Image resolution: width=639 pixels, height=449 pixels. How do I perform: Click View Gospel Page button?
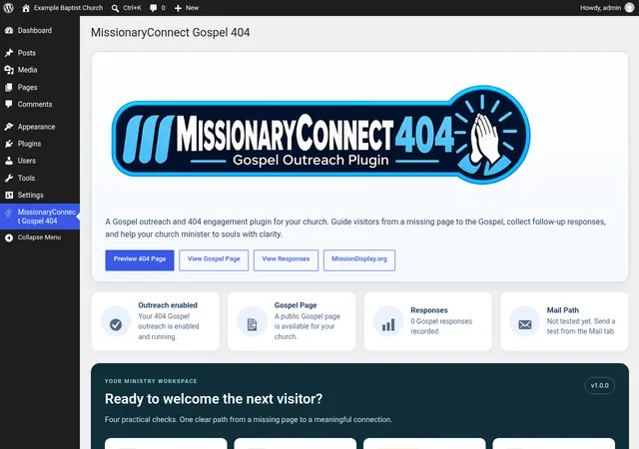[214, 260]
